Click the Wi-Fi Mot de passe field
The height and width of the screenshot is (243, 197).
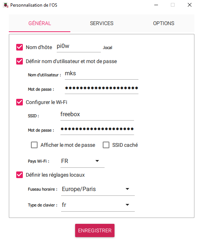(x=97, y=129)
